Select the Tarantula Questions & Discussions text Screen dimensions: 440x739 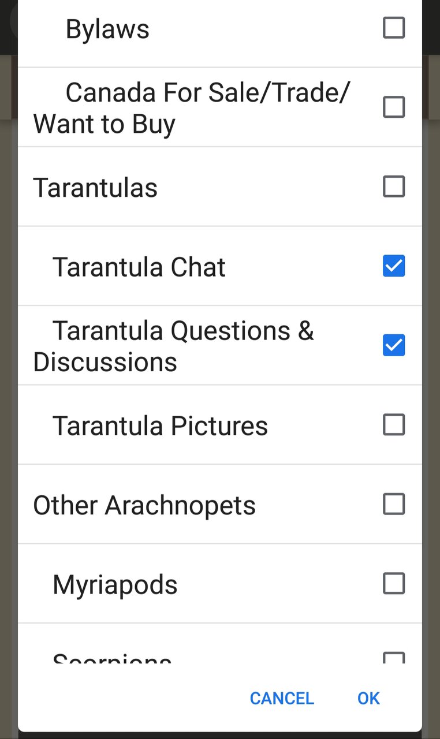click(x=173, y=346)
